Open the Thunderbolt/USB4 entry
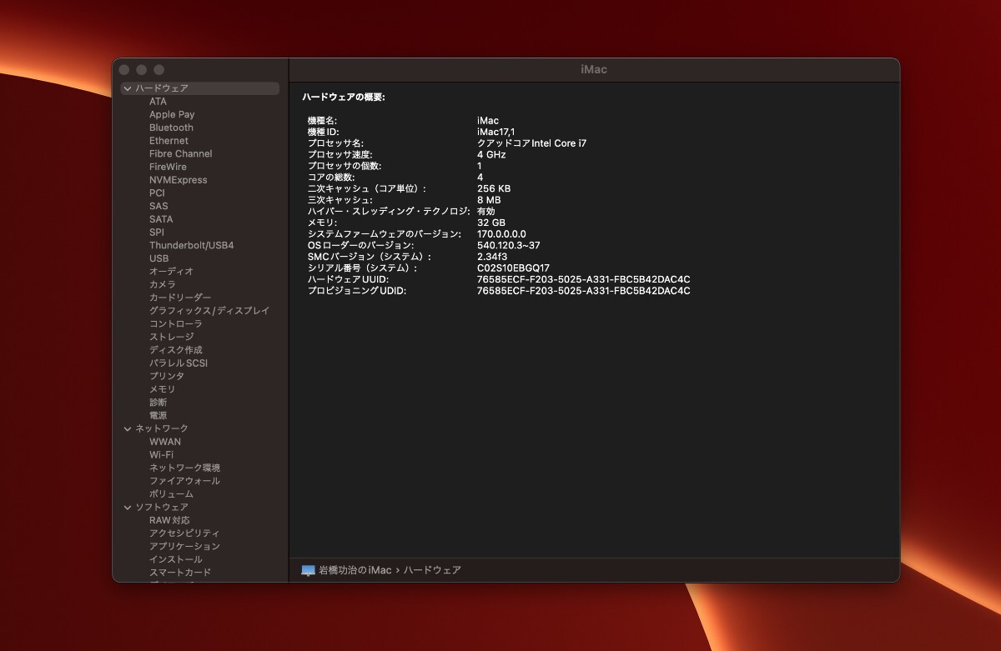 click(x=191, y=245)
